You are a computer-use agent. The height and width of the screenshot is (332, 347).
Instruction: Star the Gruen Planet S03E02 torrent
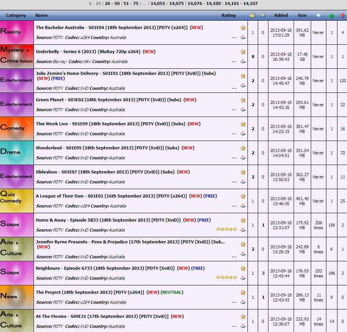coord(243,100)
